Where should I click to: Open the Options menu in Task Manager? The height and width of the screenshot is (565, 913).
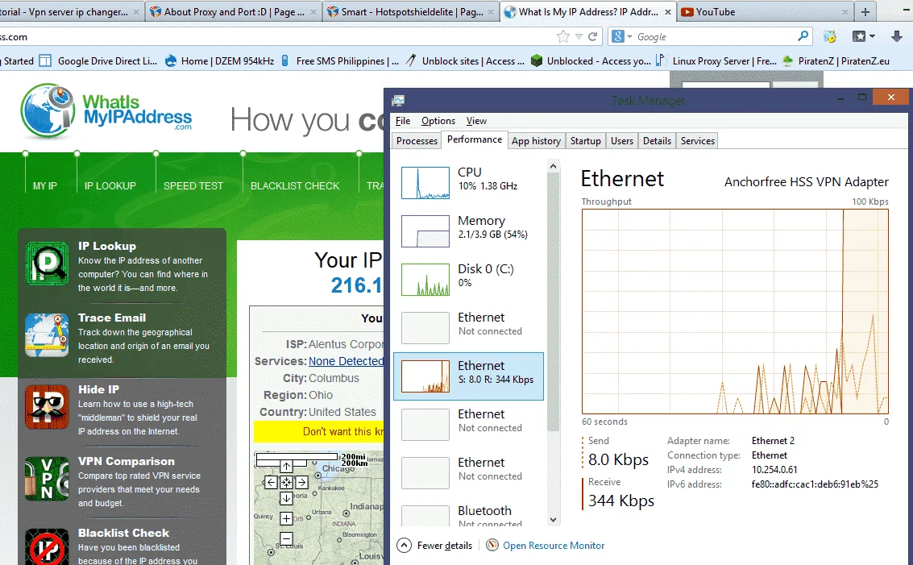(x=438, y=121)
